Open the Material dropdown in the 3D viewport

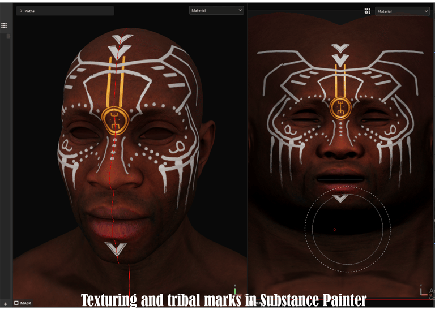click(x=216, y=11)
